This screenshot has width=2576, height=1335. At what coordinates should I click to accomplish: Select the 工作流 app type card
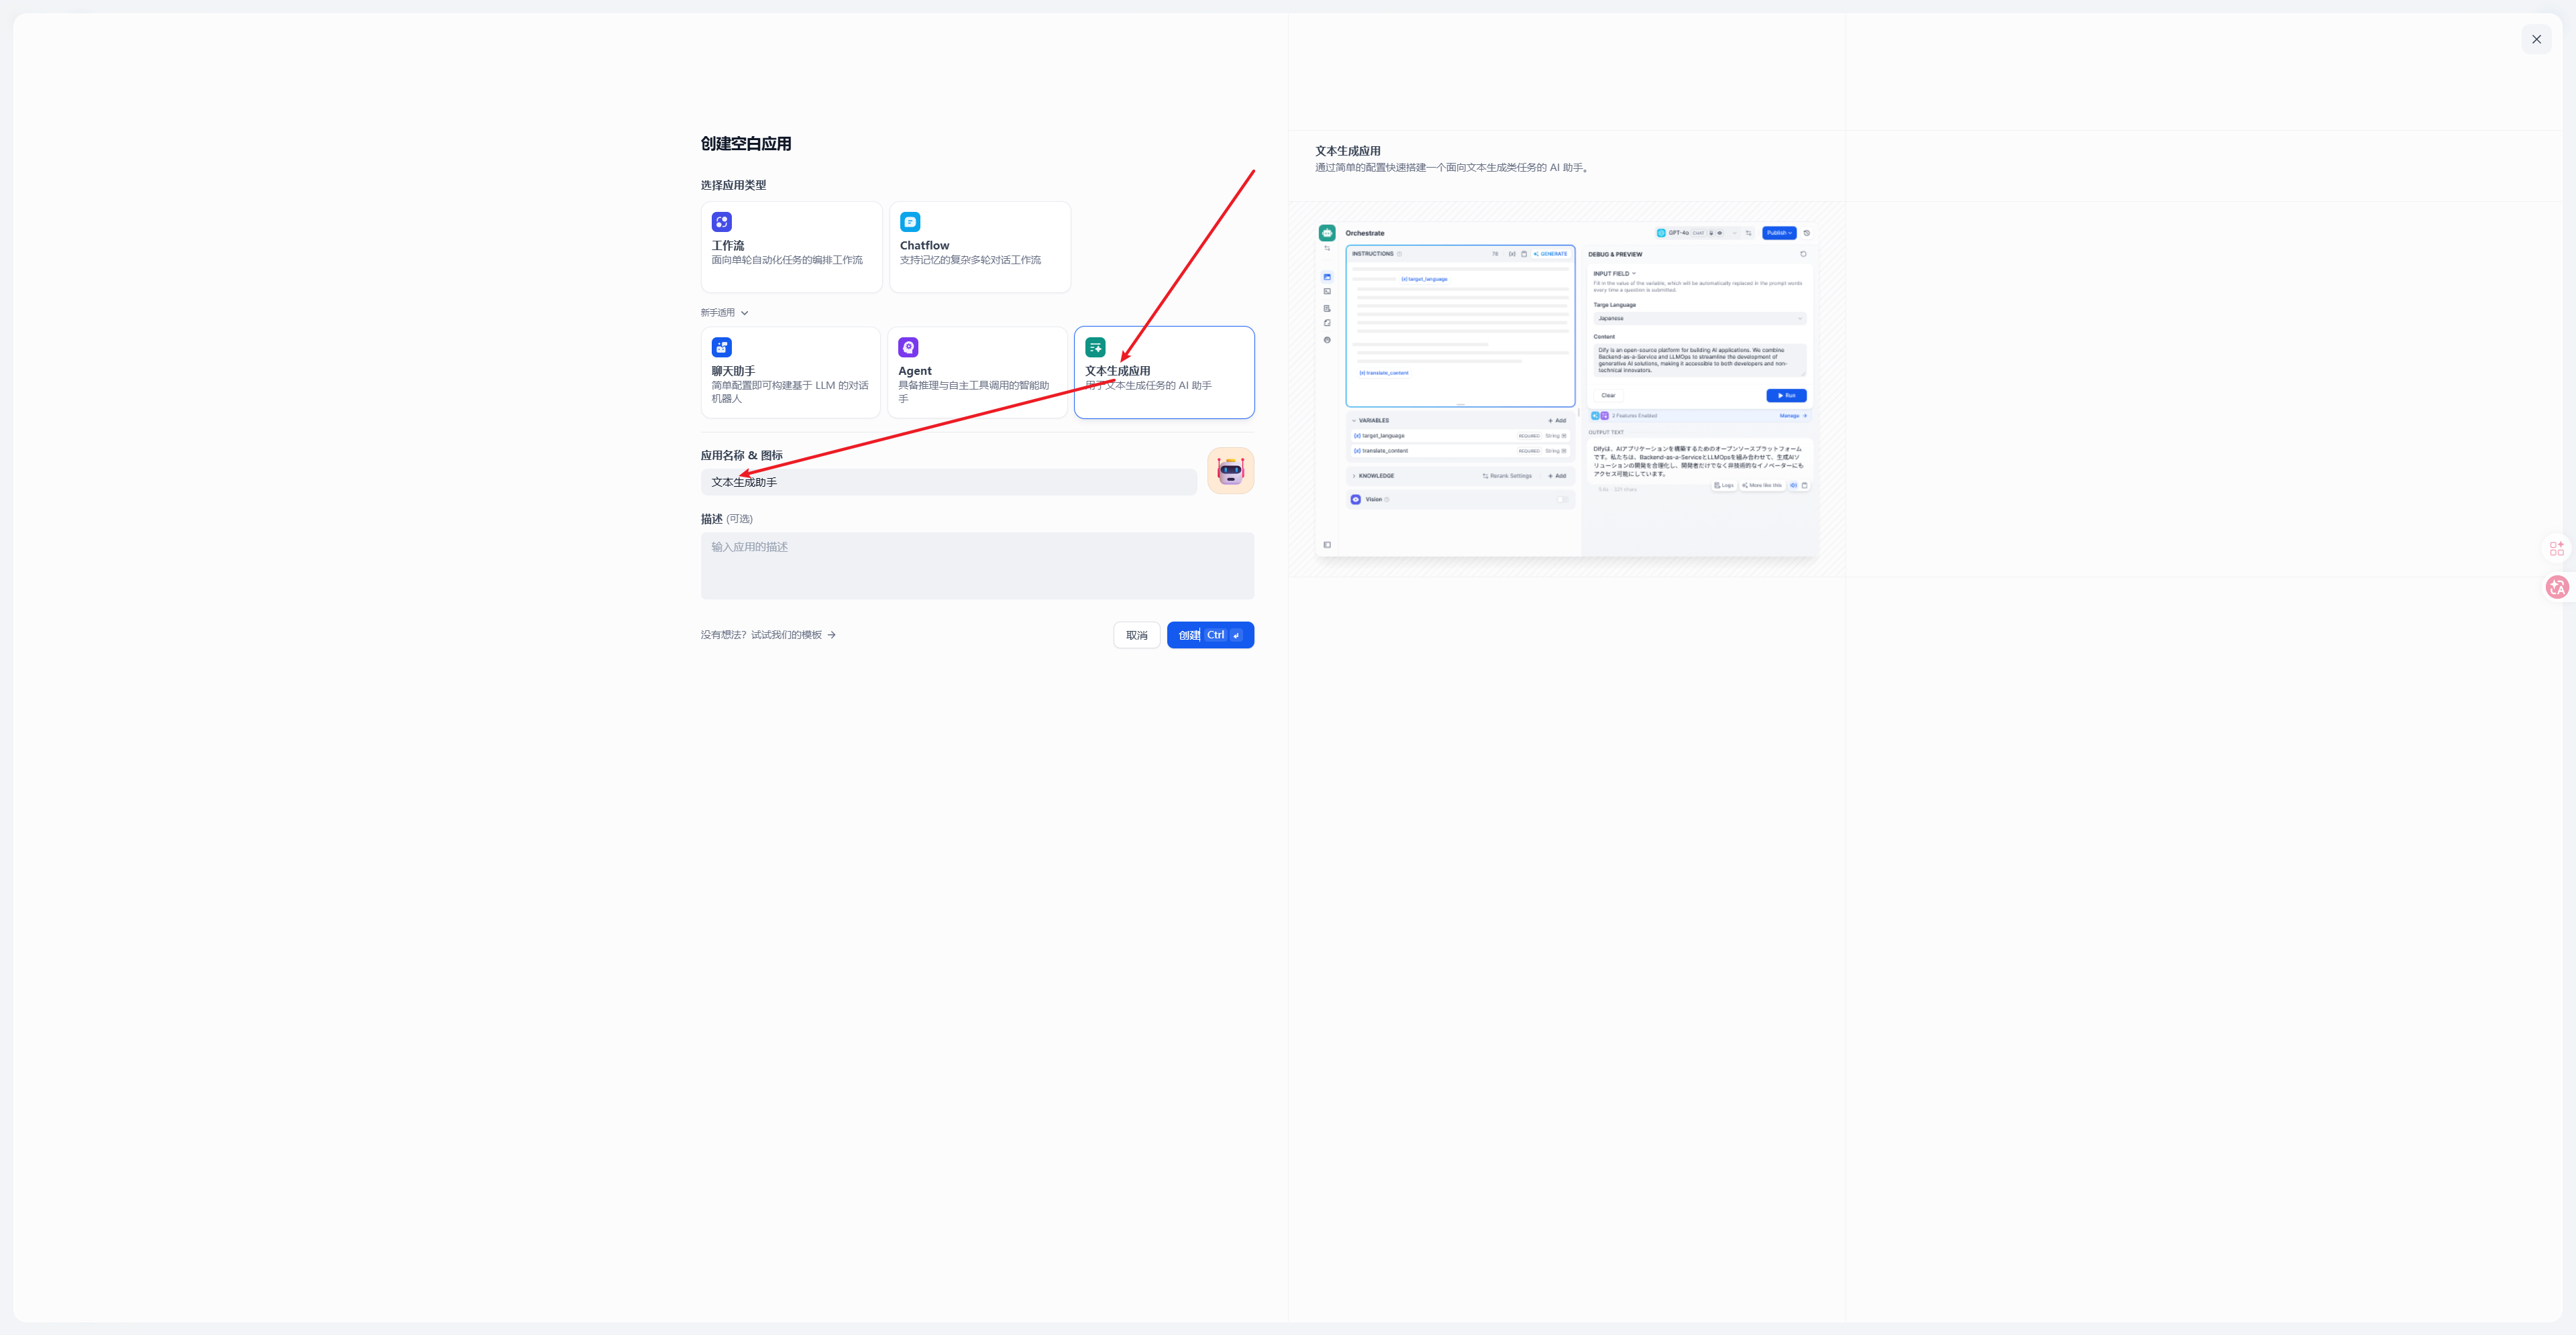click(791, 247)
